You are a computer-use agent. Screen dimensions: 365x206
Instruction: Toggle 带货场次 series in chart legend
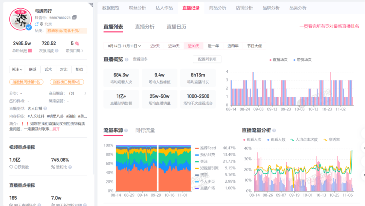coord(302,60)
